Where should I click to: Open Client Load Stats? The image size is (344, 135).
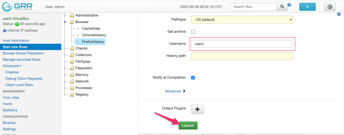point(19,85)
